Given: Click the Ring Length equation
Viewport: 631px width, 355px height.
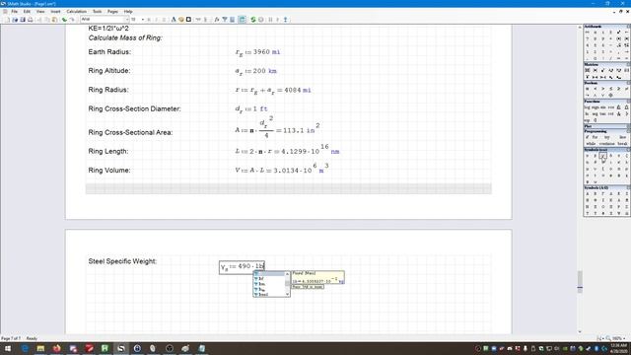Looking at the screenshot, I should click(287, 149).
